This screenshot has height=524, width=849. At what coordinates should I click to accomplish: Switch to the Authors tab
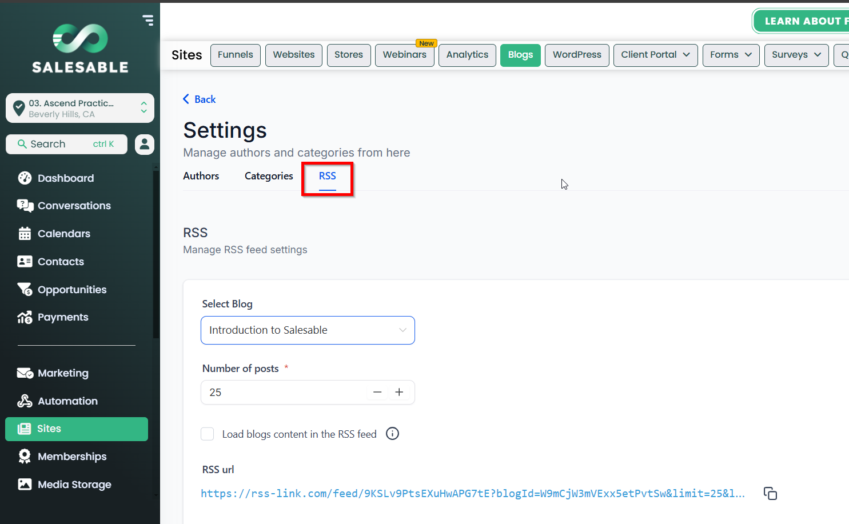201,176
